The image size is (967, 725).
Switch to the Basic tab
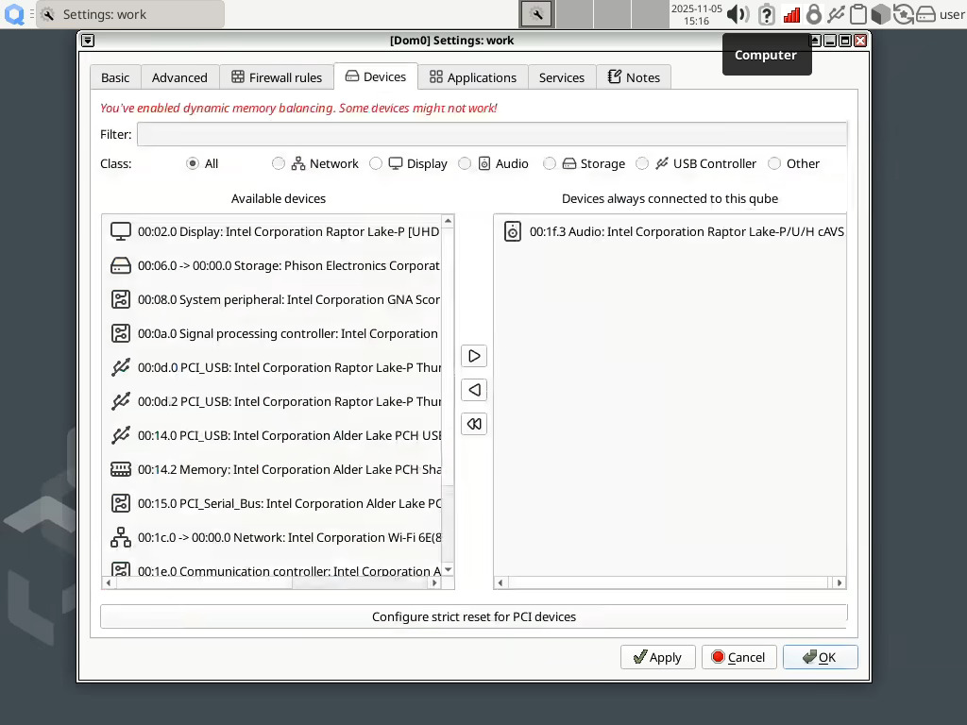click(x=115, y=77)
